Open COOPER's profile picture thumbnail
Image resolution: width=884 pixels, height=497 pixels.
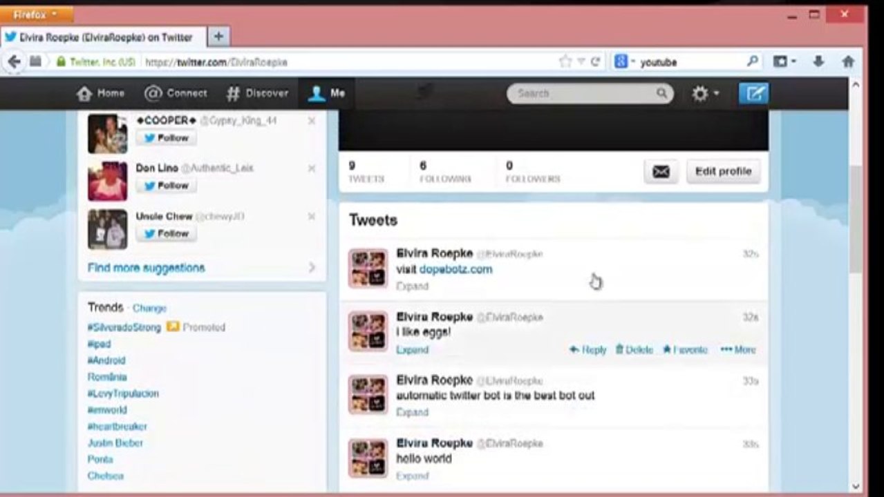(107, 133)
